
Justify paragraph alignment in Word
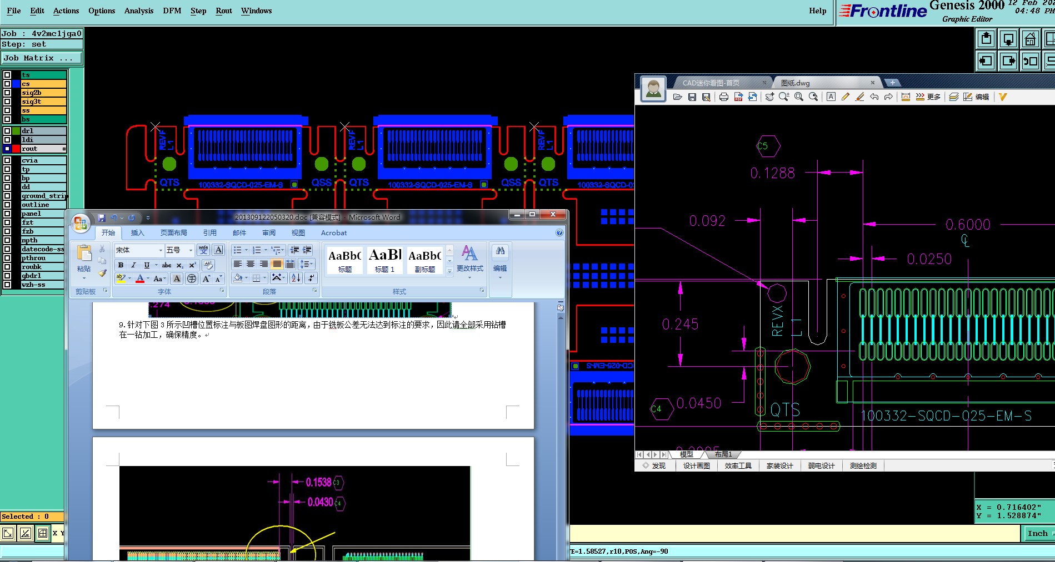click(x=277, y=264)
